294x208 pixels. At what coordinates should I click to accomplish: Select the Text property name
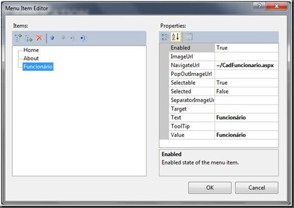click(192, 118)
